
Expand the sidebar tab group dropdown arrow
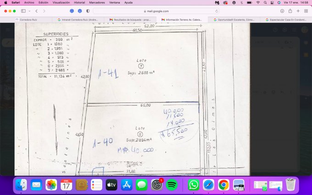point(29,11)
